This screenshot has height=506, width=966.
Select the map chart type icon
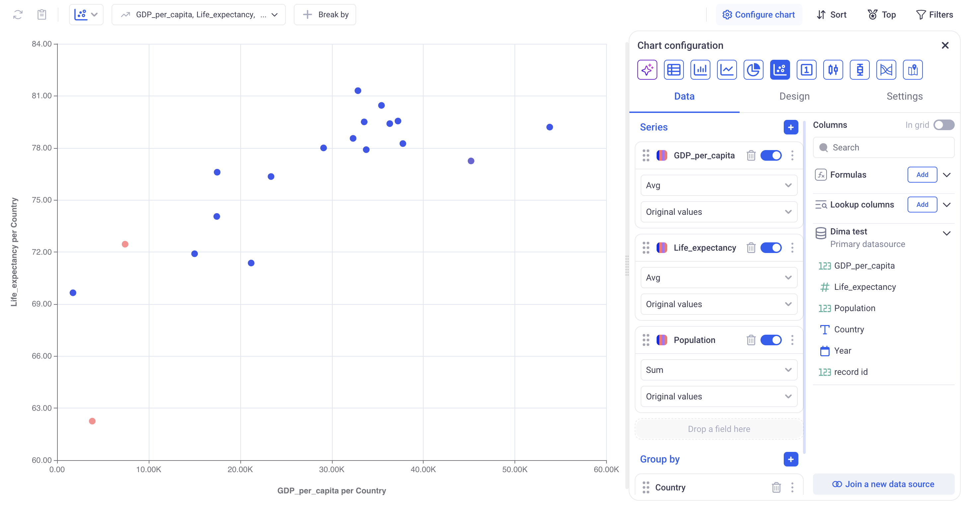click(x=912, y=70)
